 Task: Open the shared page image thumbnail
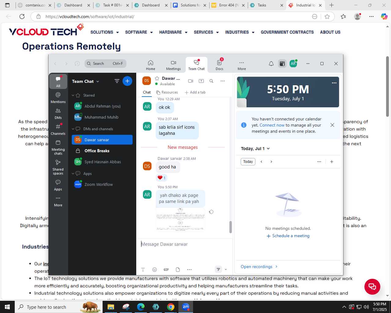[180, 219]
